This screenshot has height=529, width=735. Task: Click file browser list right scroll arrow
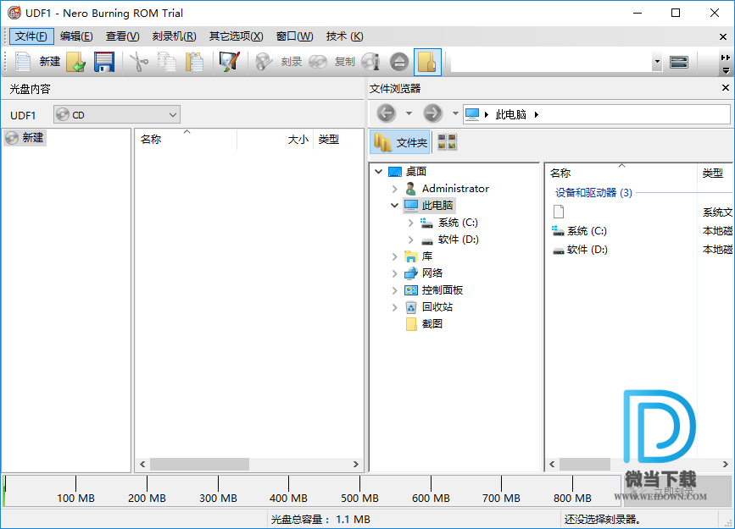[x=725, y=464]
